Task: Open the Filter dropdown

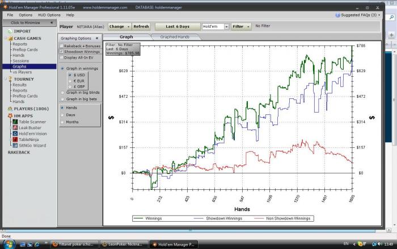Action: click(x=241, y=26)
